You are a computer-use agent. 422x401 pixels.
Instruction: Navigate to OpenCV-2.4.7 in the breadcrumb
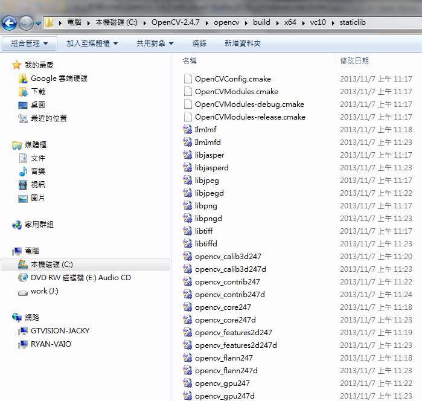pos(176,22)
